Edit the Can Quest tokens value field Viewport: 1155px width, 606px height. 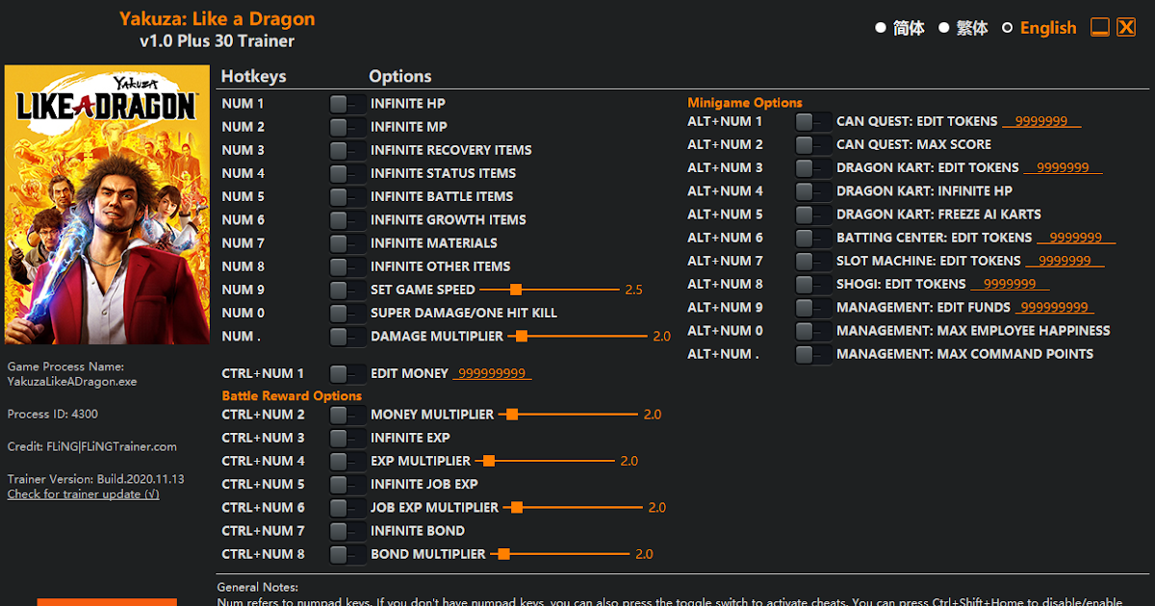(1041, 121)
